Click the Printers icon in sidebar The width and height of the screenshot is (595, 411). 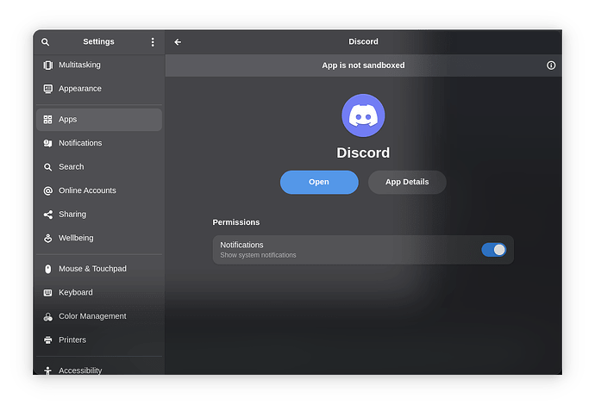tap(47, 340)
